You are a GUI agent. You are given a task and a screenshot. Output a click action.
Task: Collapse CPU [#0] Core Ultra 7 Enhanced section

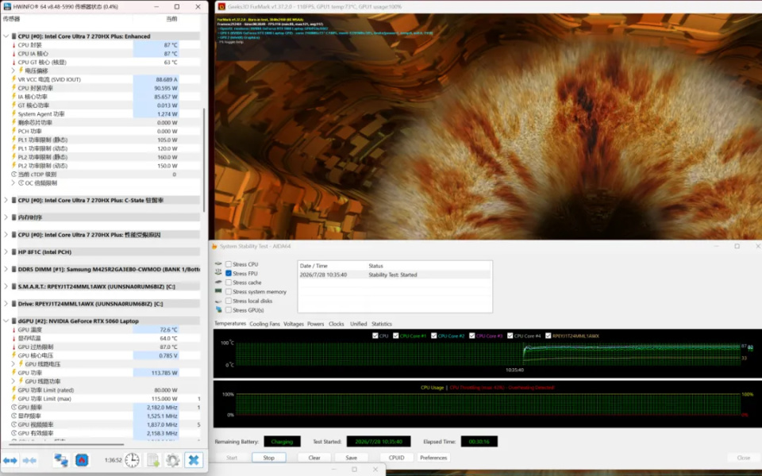(6, 36)
